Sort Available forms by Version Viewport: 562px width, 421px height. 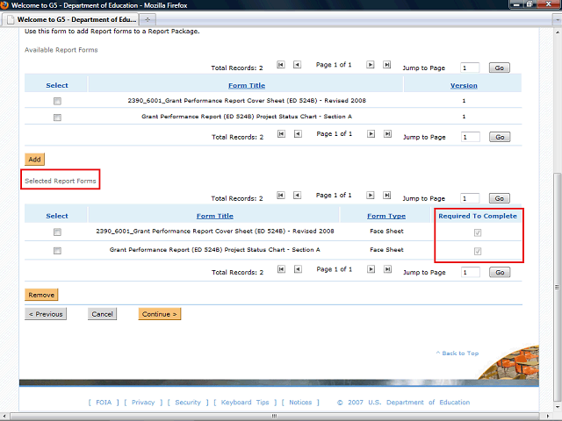[x=464, y=86]
